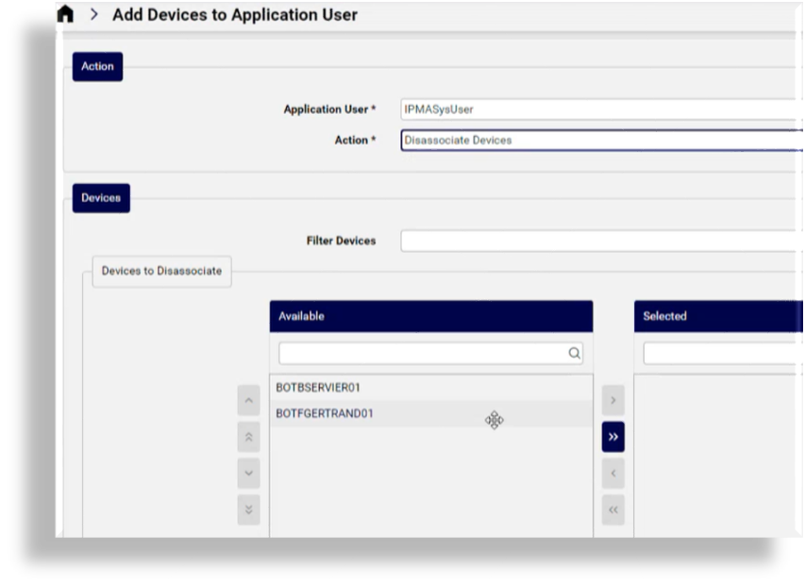
Task: Move device to bottom using double down chevron
Action: coord(248,510)
